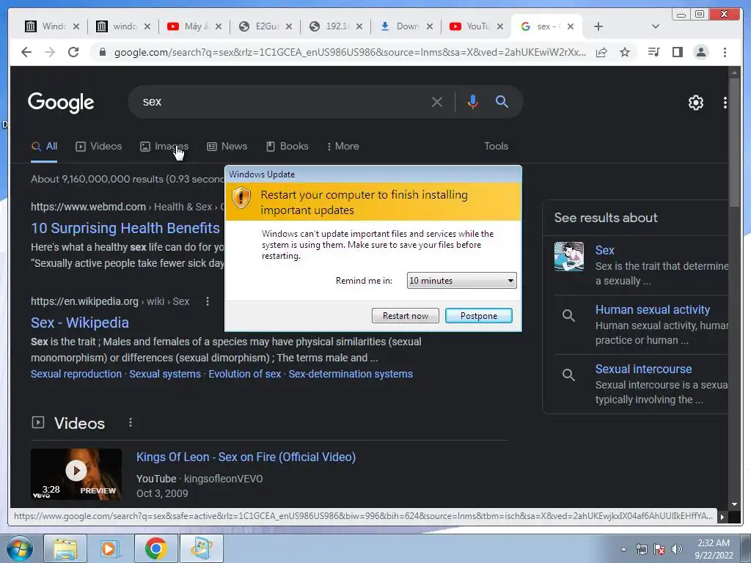Screen dimensions: 751x563
Task: View site info via padlock icon
Action: pos(102,52)
